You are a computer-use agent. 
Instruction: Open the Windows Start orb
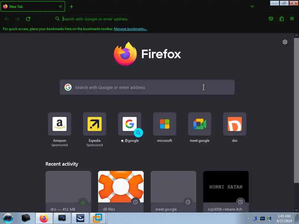click(x=8, y=218)
